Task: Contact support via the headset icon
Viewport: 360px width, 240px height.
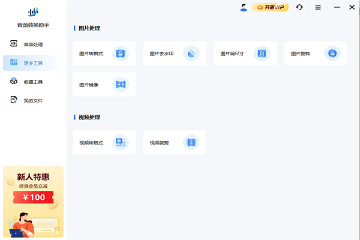Action: tap(299, 7)
